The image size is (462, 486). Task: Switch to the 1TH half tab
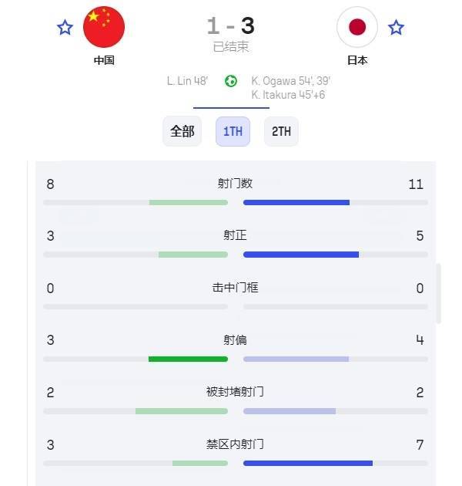click(233, 131)
